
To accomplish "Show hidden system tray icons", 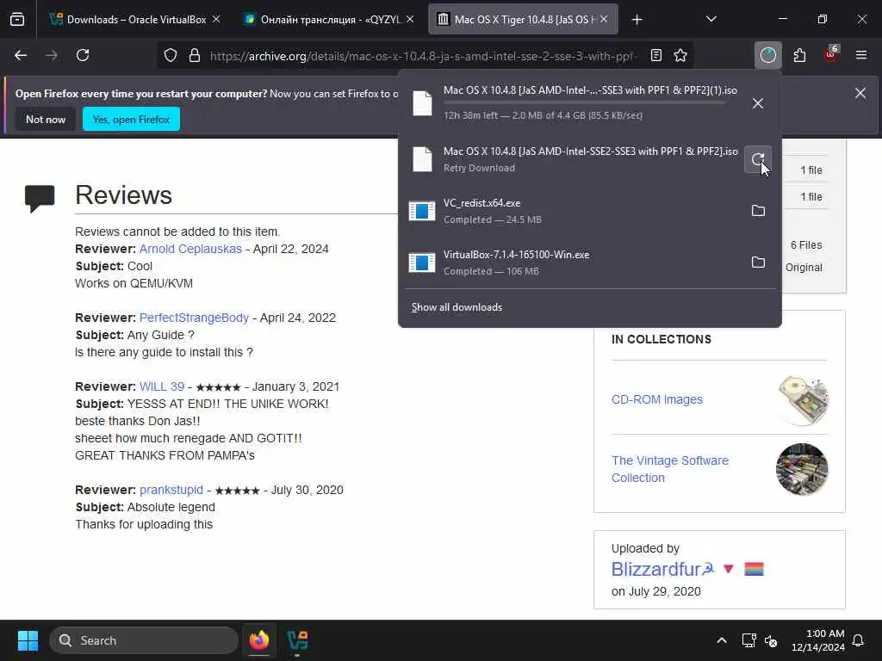I will 722,640.
